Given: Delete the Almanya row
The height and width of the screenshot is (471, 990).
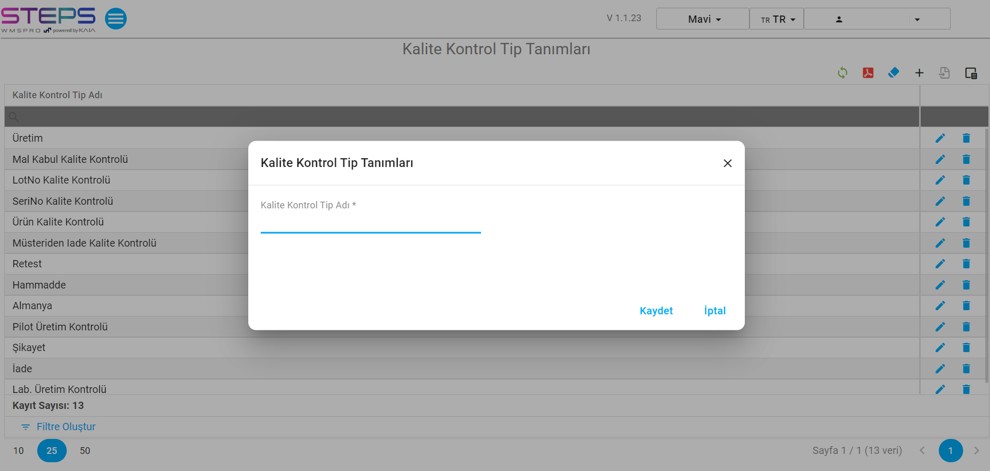Looking at the screenshot, I should (x=966, y=306).
